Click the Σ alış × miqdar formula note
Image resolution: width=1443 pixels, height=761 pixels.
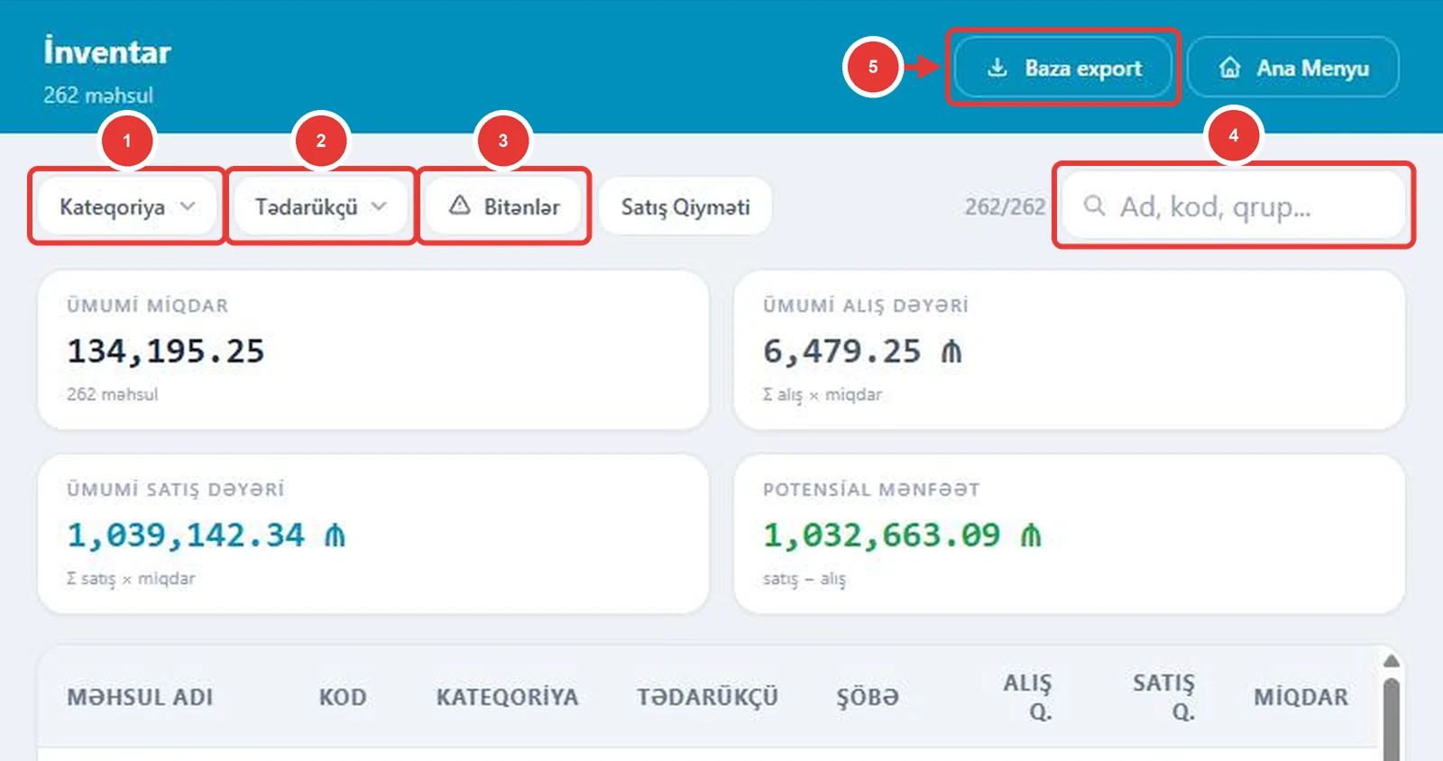click(x=823, y=395)
